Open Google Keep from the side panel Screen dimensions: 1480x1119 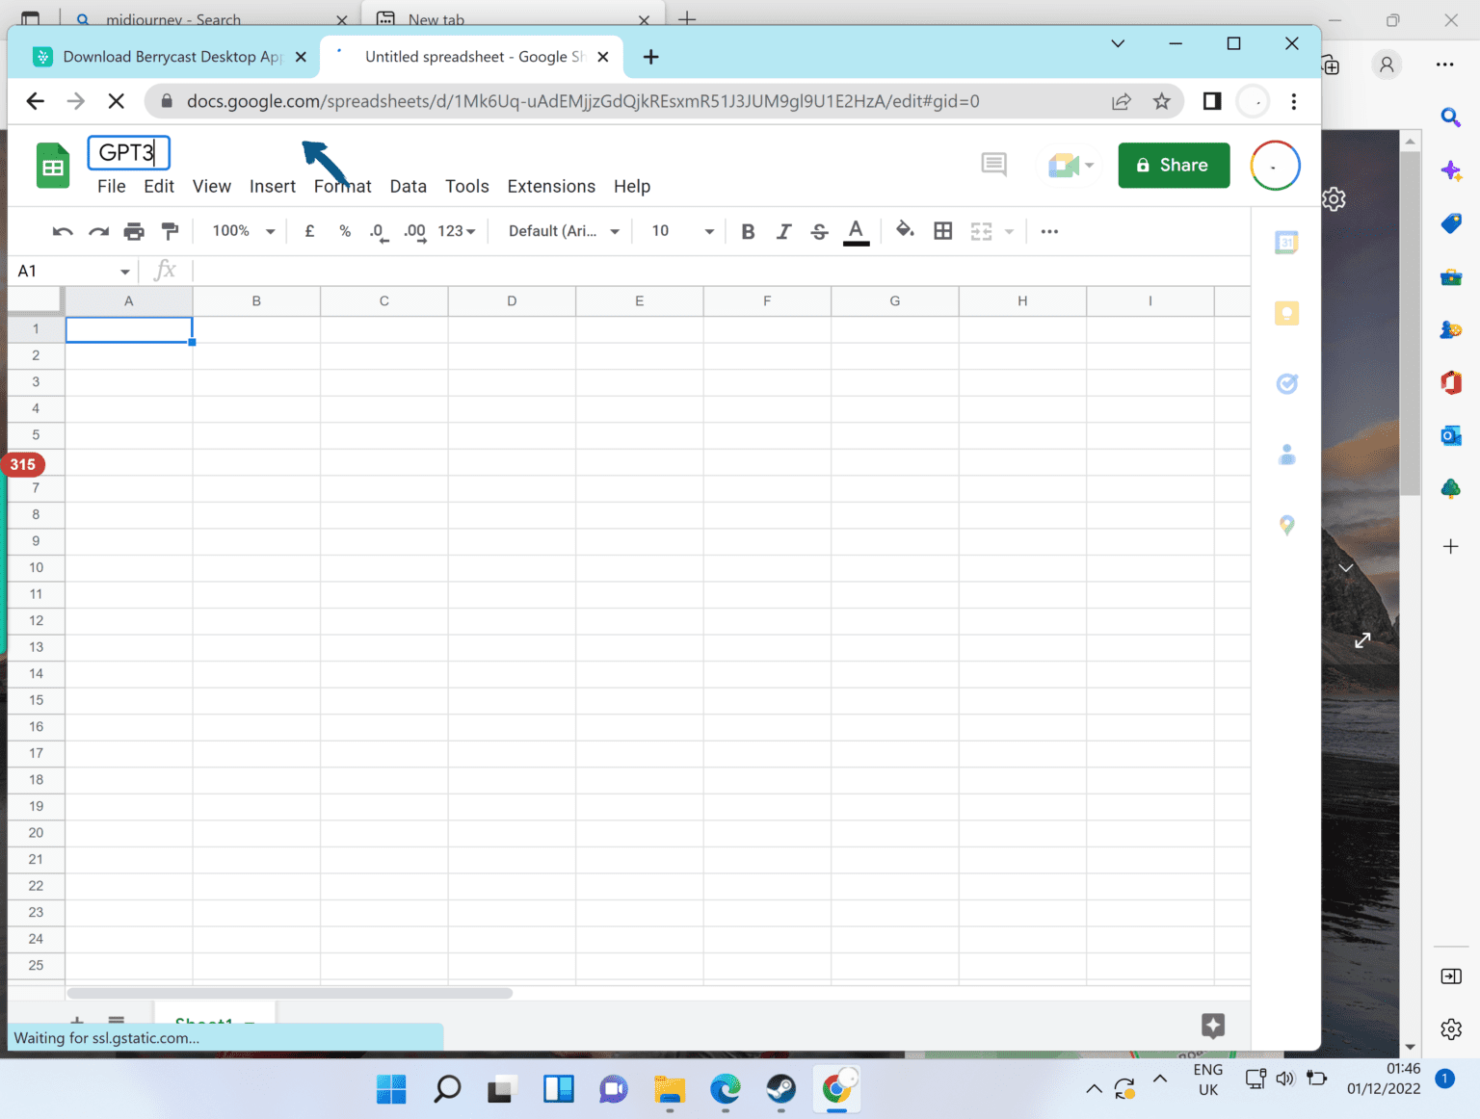coord(1286,313)
